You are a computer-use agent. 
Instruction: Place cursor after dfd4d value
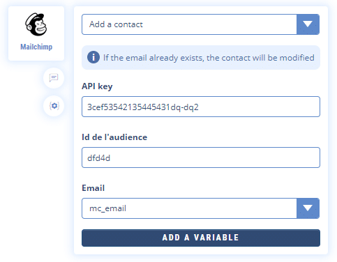click(x=110, y=158)
